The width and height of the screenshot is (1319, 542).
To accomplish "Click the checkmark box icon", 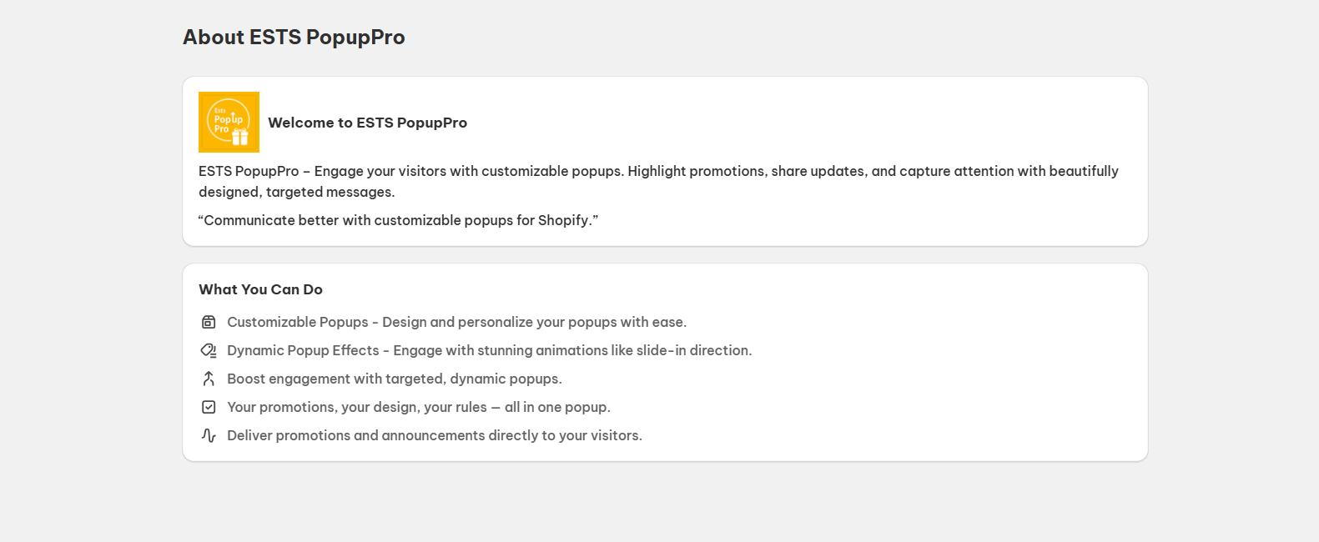I will (x=209, y=407).
